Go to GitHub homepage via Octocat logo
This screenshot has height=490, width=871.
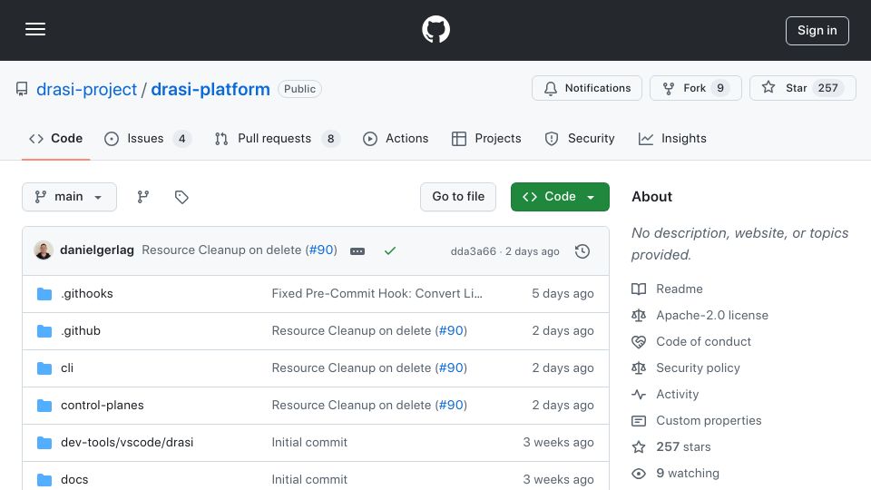(x=435, y=29)
